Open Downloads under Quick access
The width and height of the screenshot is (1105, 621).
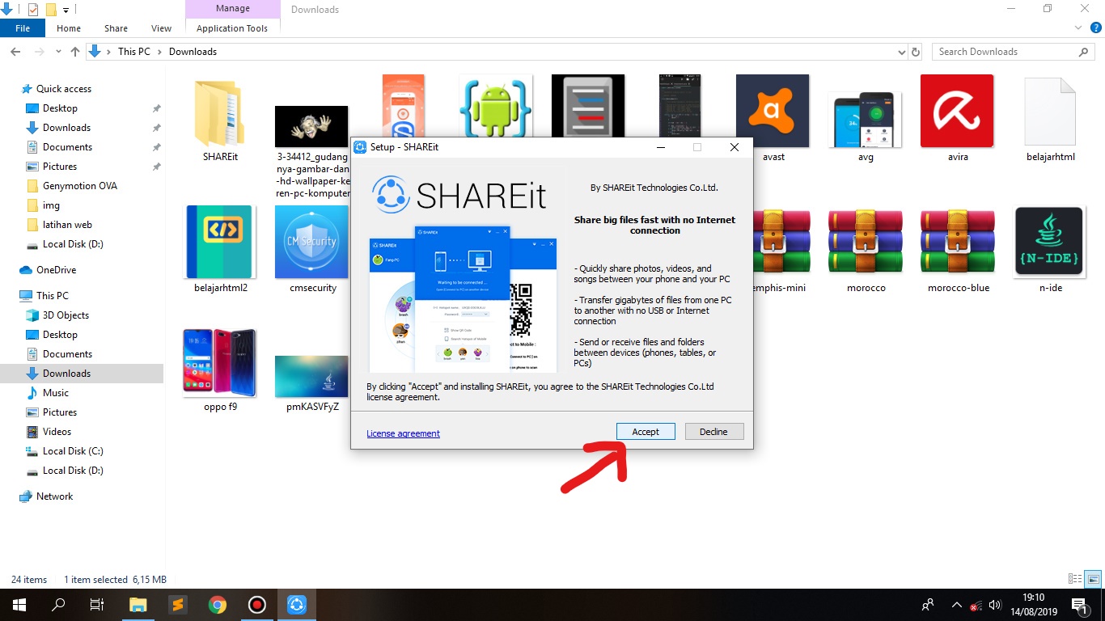(x=66, y=128)
